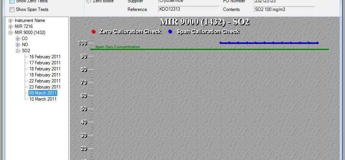Click the Span Calibration Check legend label
Screen dimensions: 345x160
(x=208, y=31)
